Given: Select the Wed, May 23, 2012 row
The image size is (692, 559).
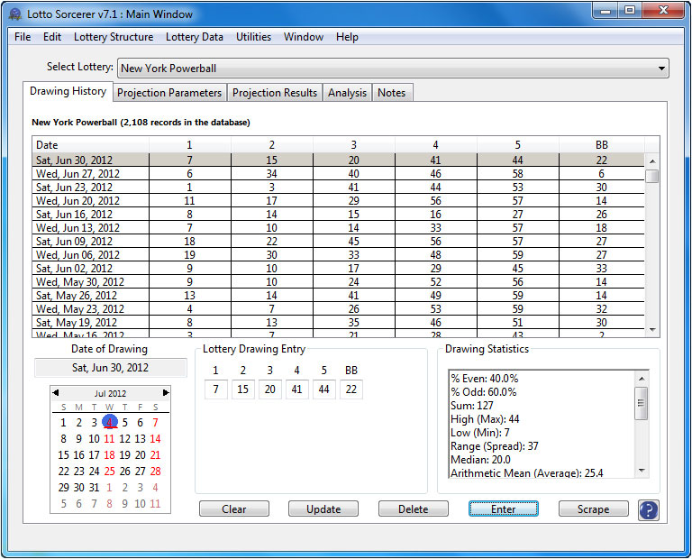Looking at the screenshot, I should click(339, 309).
